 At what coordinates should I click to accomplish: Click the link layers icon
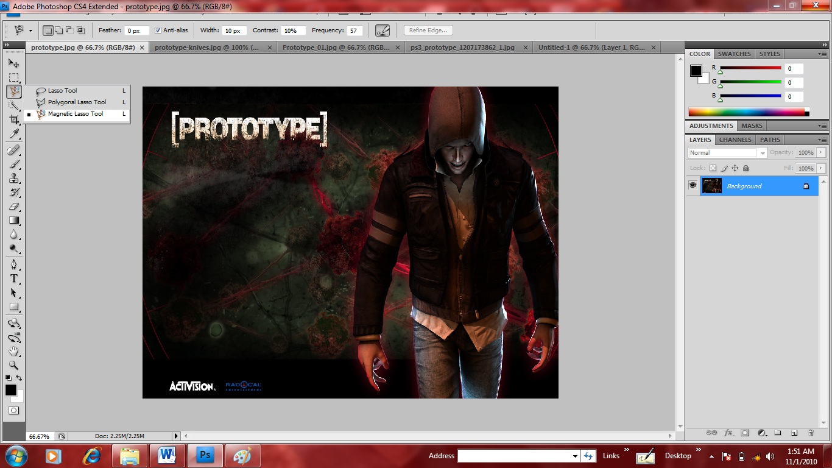tap(711, 433)
